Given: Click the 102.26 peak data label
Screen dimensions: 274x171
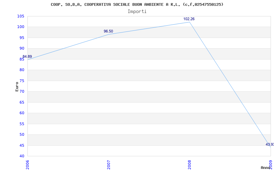Looking at the screenshot, I should pyautogui.click(x=189, y=19).
